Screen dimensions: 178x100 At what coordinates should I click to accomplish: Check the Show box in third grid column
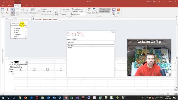tap(48, 69)
